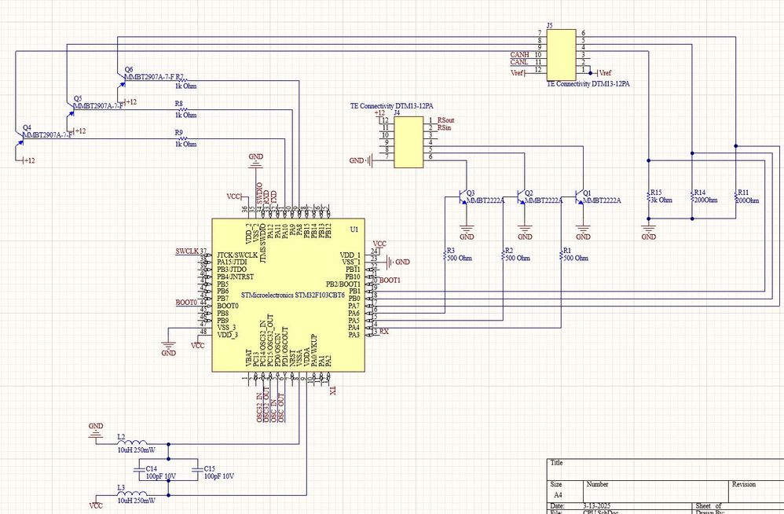Click Vref label right of J5 pin 1
The image size is (784, 514).
[605, 73]
